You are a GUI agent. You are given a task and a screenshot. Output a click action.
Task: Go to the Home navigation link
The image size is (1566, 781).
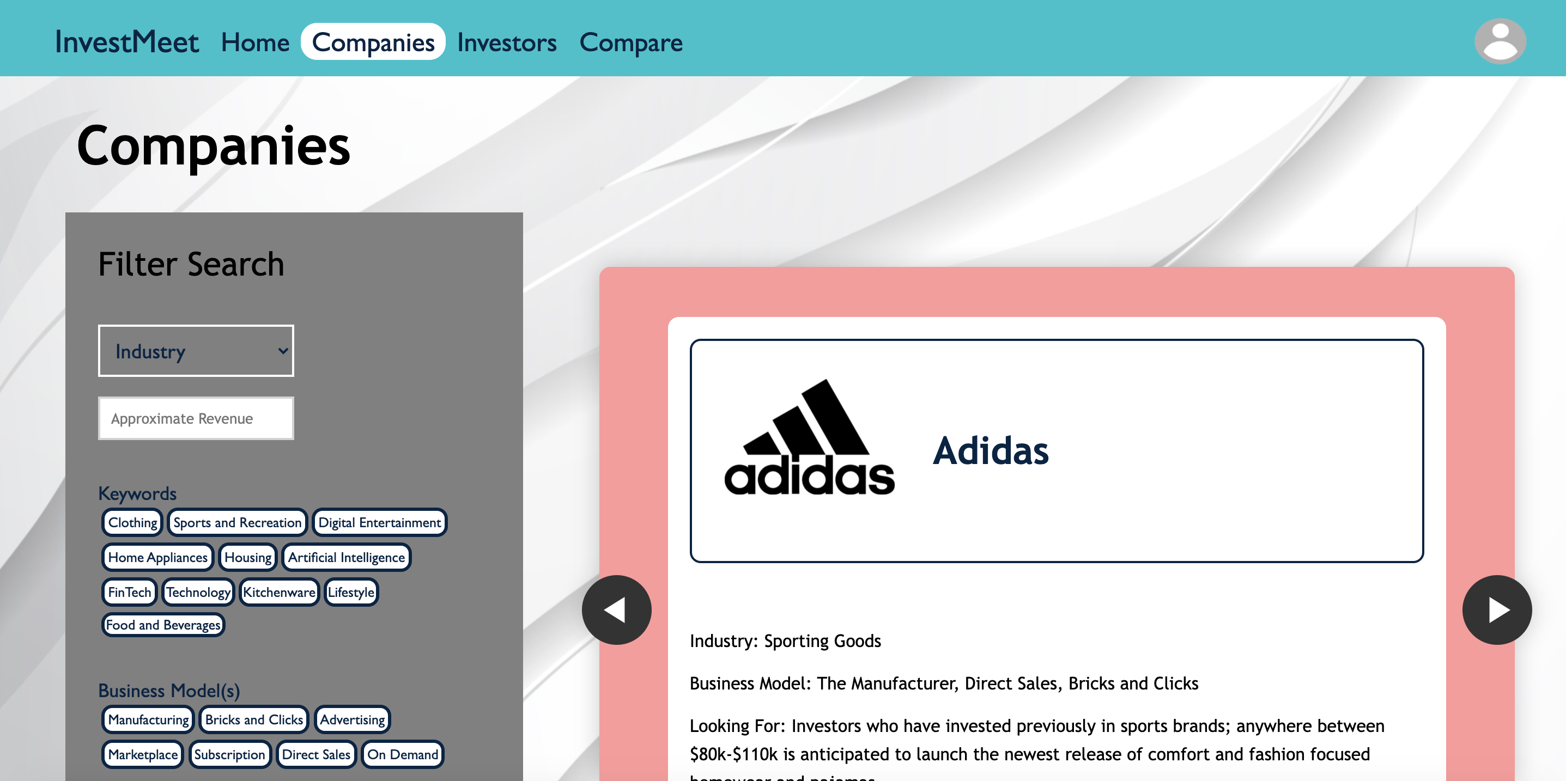click(254, 42)
